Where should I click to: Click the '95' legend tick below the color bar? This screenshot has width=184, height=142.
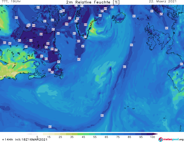[x=141, y=137]
